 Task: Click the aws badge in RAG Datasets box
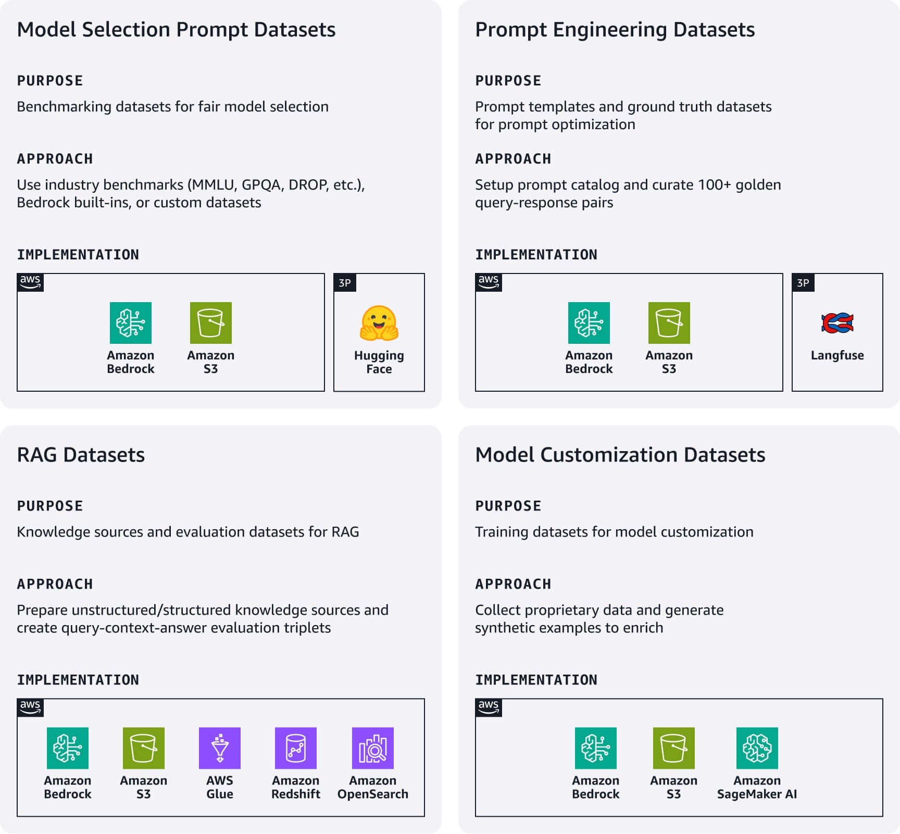[30, 707]
